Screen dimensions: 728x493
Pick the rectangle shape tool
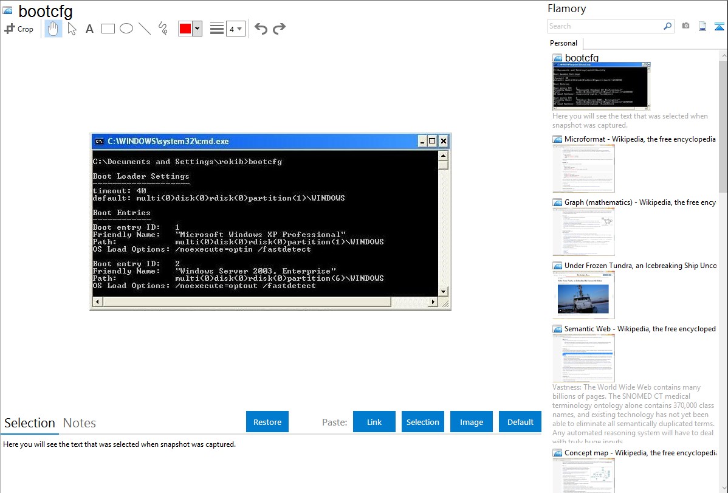[108, 29]
